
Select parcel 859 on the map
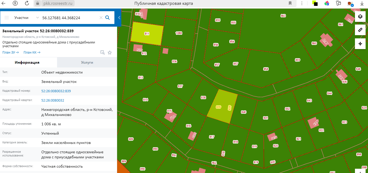click(298, 60)
